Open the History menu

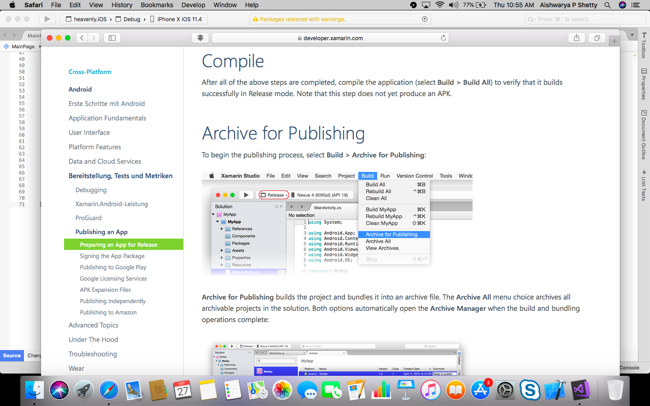tap(122, 5)
